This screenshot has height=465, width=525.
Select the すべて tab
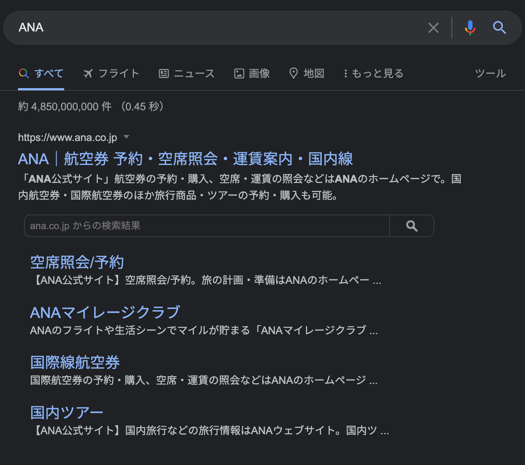pyautogui.click(x=41, y=73)
